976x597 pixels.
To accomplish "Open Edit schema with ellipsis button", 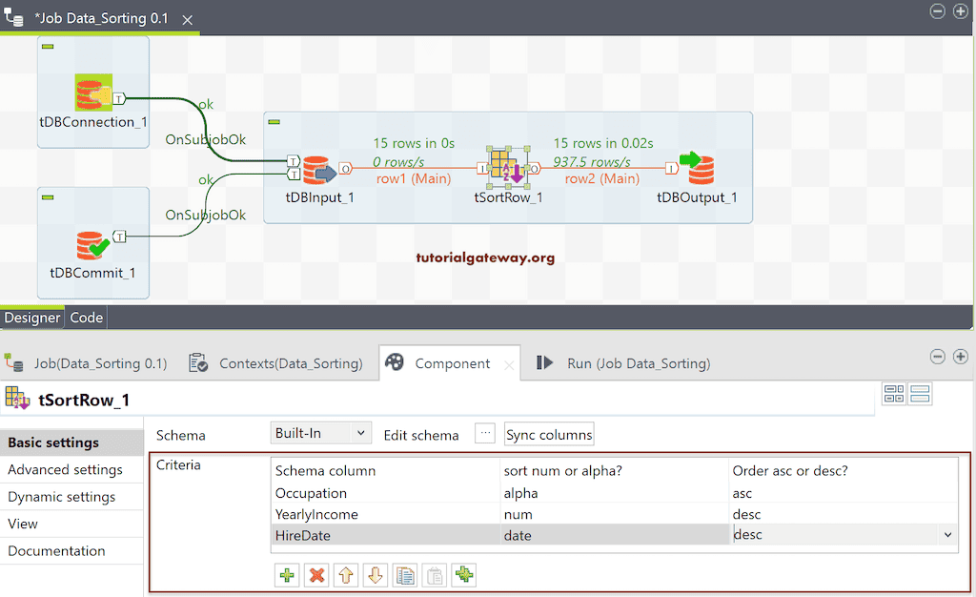I will [484, 433].
